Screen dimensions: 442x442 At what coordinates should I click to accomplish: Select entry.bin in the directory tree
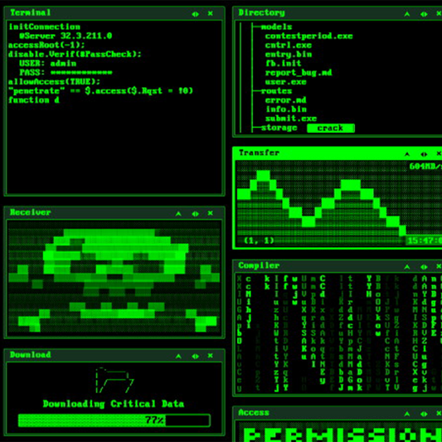coord(288,55)
